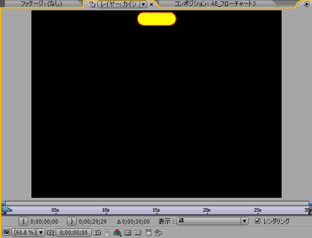The width and height of the screenshot is (312, 238).
Task: Open the show channel RGB circles icon
Action: click(117, 233)
